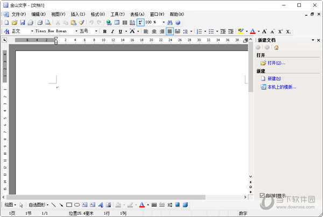The width and height of the screenshot is (323, 217).
Task: Open the 自选图形 autoshapes dropdown
Action: [x=39, y=205]
